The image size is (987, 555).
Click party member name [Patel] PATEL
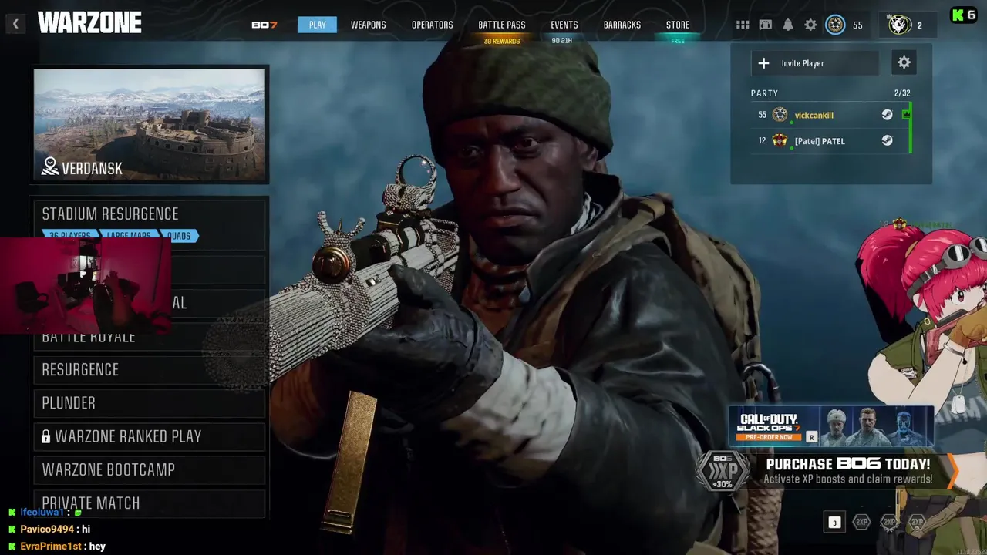[820, 141]
